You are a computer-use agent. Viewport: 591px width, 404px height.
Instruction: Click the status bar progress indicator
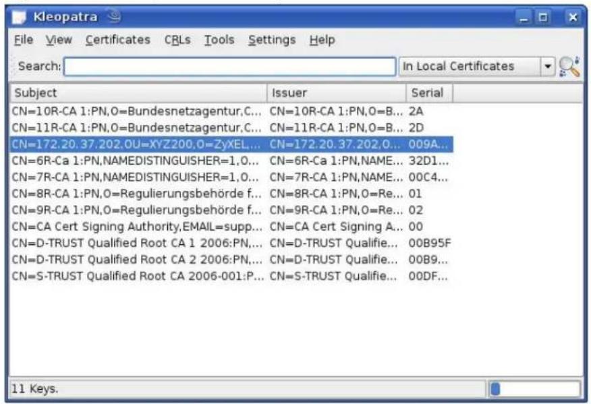click(534, 389)
